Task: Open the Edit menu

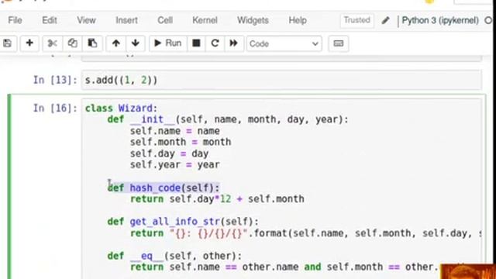Action: [50, 20]
